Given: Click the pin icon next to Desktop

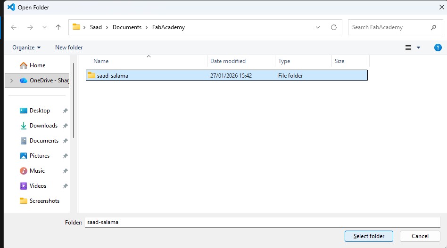Looking at the screenshot, I should tap(65, 111).
